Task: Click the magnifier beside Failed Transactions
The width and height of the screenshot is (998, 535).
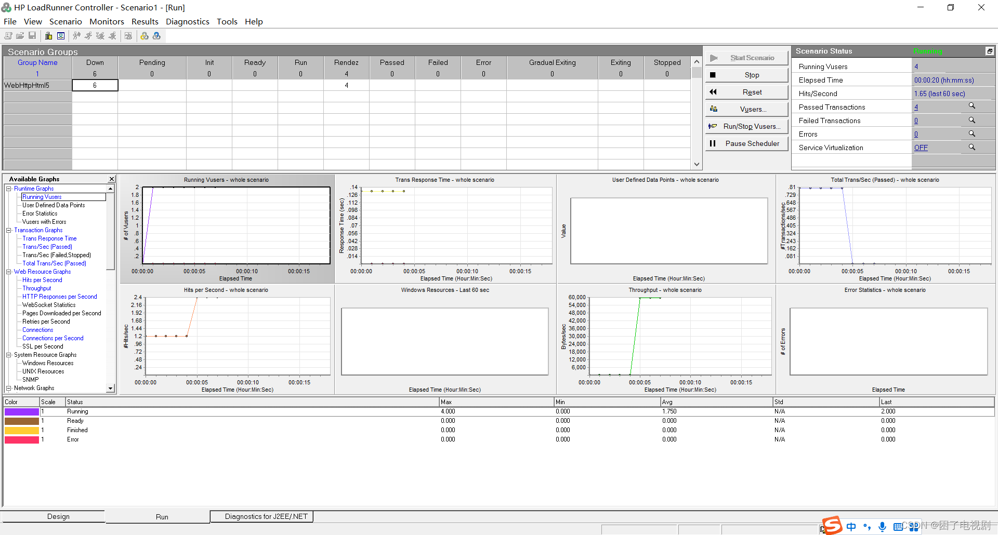Action: (x=971, y=120)
